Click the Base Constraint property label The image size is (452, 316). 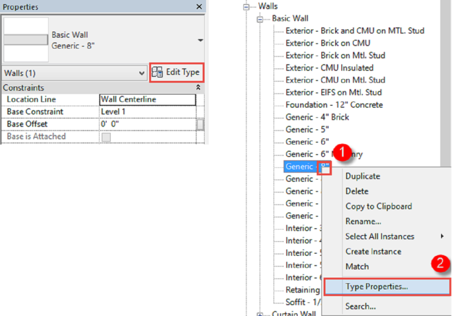point(35,112)
